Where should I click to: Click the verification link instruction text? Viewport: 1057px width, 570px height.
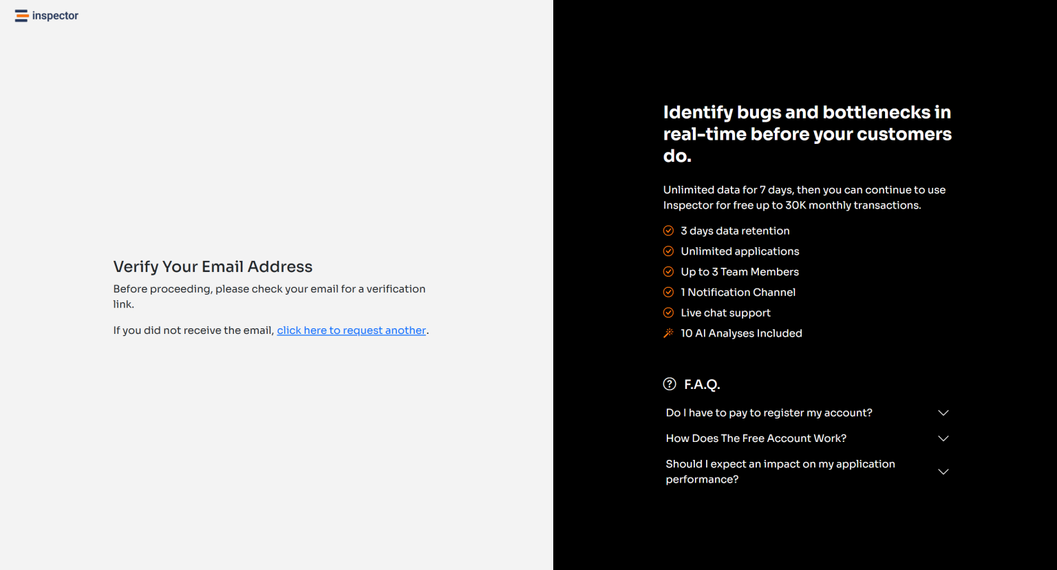coord(269,296)
